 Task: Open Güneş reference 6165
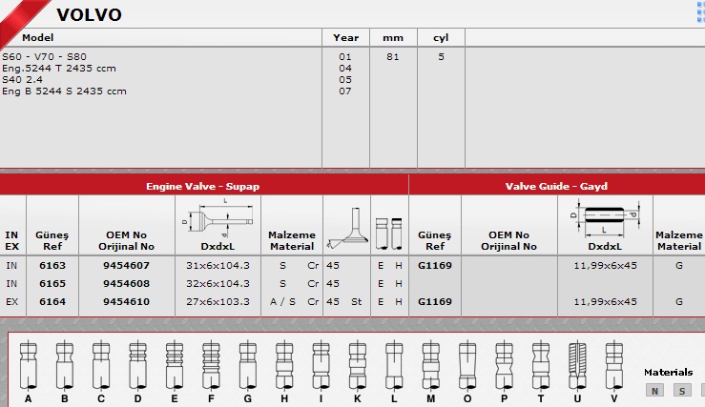(52, 283)
